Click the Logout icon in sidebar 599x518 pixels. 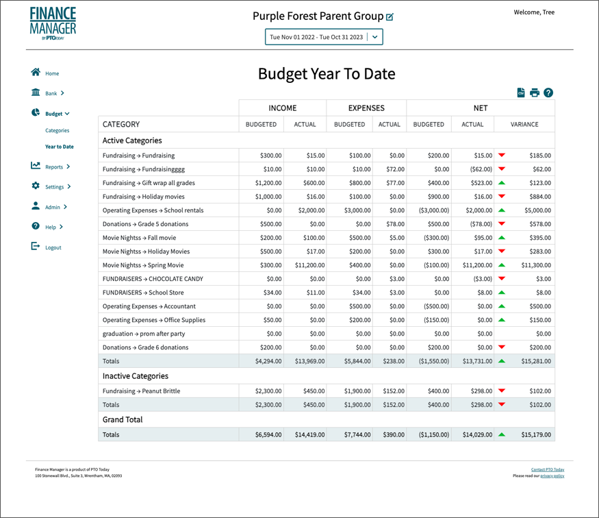click(35, 247)
